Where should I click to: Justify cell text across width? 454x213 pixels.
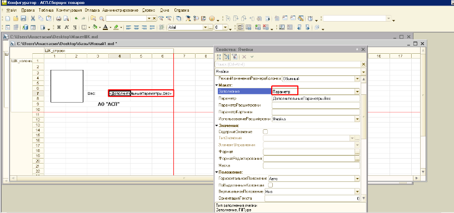[x=152, y=27]
